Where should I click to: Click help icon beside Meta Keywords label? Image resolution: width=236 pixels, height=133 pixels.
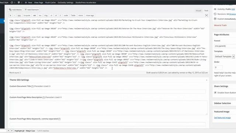pos(59,119)
